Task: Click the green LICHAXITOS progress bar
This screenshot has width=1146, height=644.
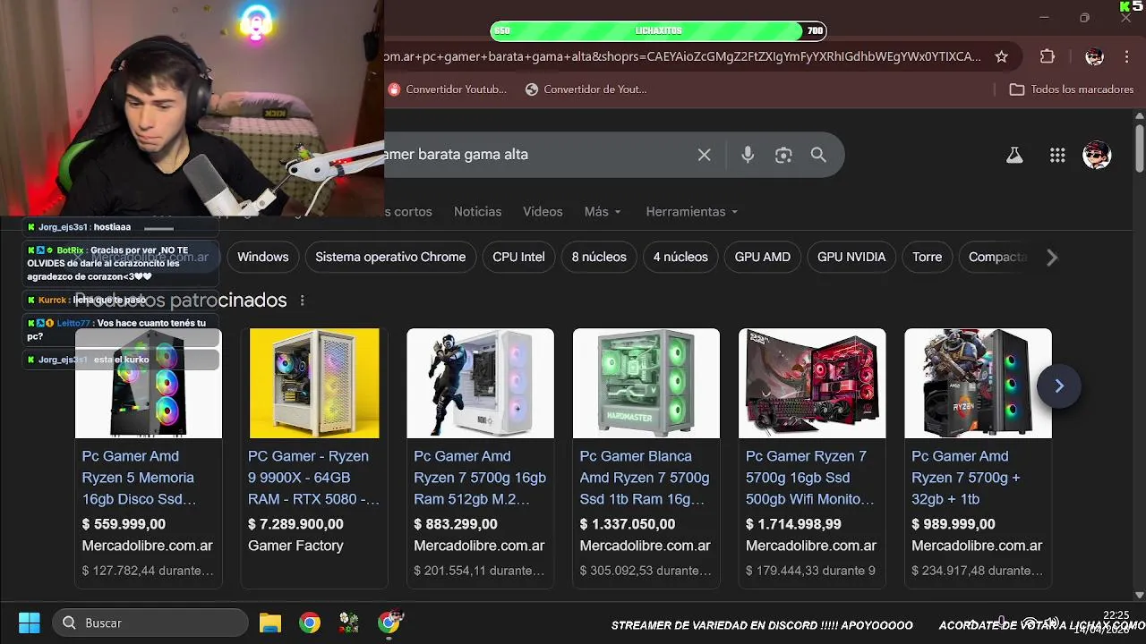Action: tap(658, 31)
